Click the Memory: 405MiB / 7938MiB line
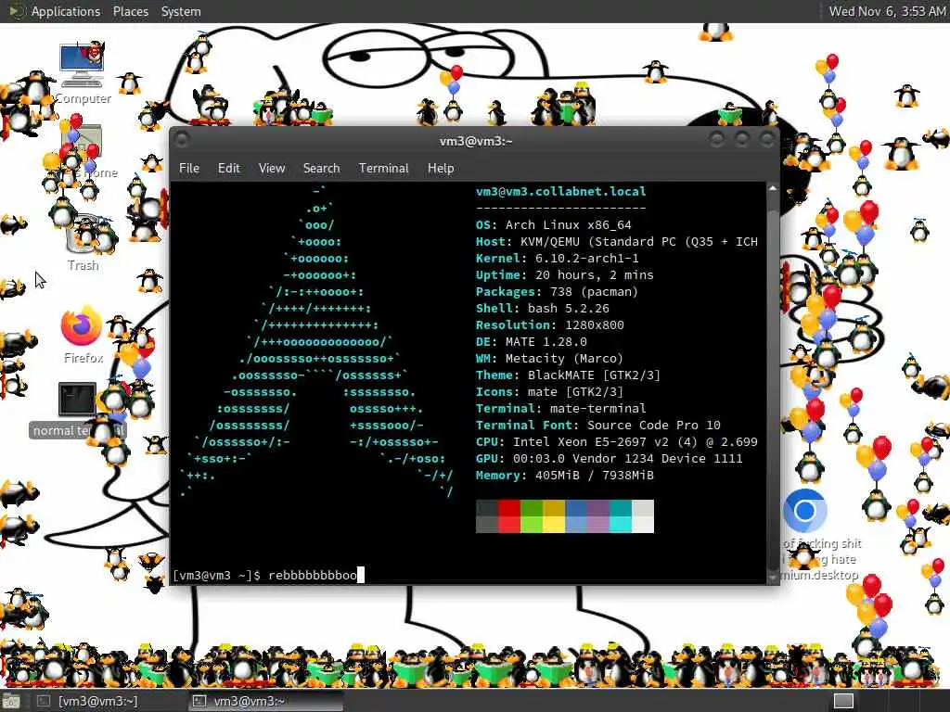 (x=565, y=476)
